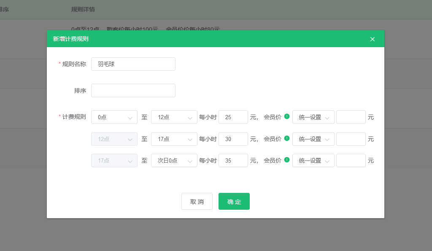Open the 0点 start time dropdown
Screen dimensions: 432x251
pyautogui.click(x=114, y=117)
